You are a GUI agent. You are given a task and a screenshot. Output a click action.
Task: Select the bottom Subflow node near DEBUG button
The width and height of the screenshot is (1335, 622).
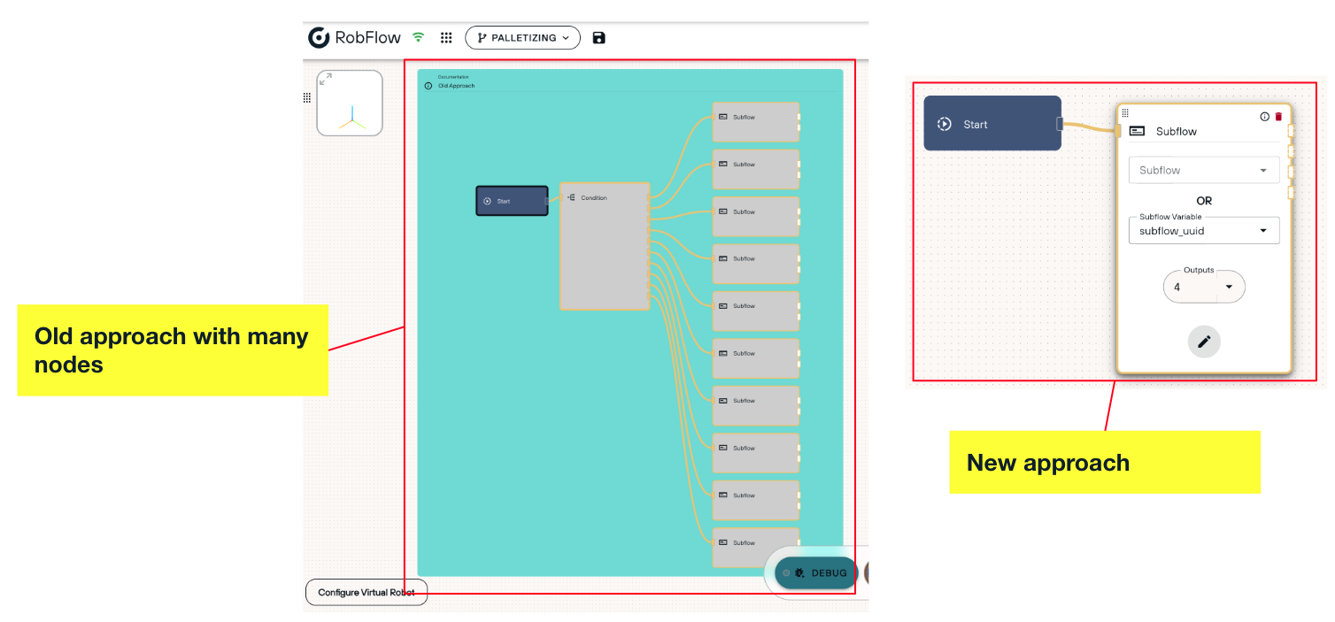click(x=756, y=548)
